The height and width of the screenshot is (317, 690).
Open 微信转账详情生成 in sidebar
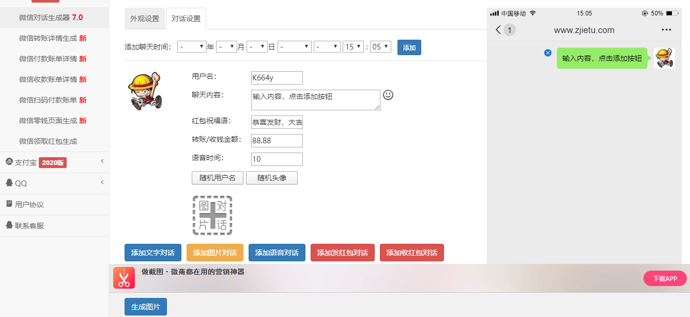coord(54,38)
